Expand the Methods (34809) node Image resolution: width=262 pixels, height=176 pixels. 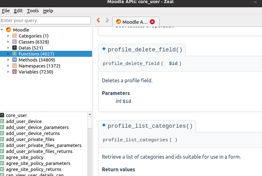click(x=8, y=60)
